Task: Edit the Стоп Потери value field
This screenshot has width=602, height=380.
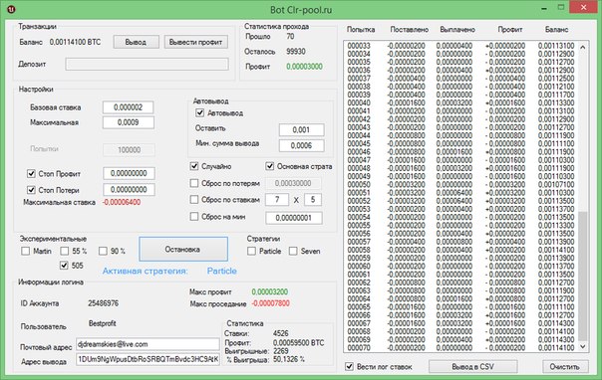Action: point(129,190)
